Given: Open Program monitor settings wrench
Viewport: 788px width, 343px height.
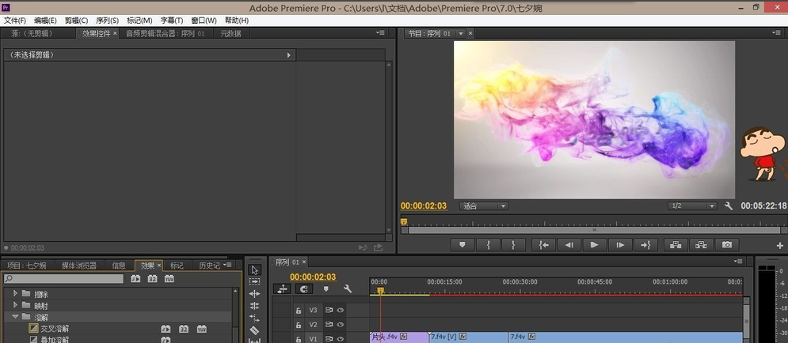Looking at the screenshot, I should click(x=729, y=206).
